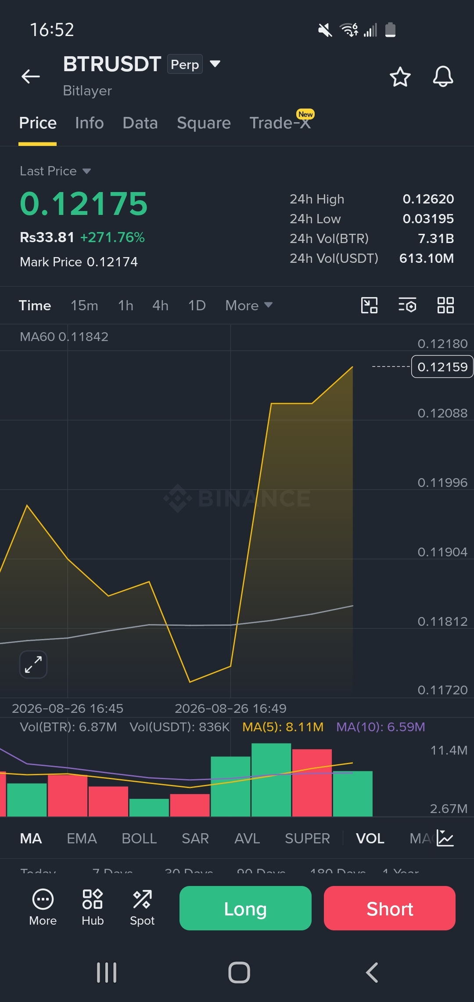474x1002 pixels.
Task: Open price alert bell icon
Action: pos(443,77)
